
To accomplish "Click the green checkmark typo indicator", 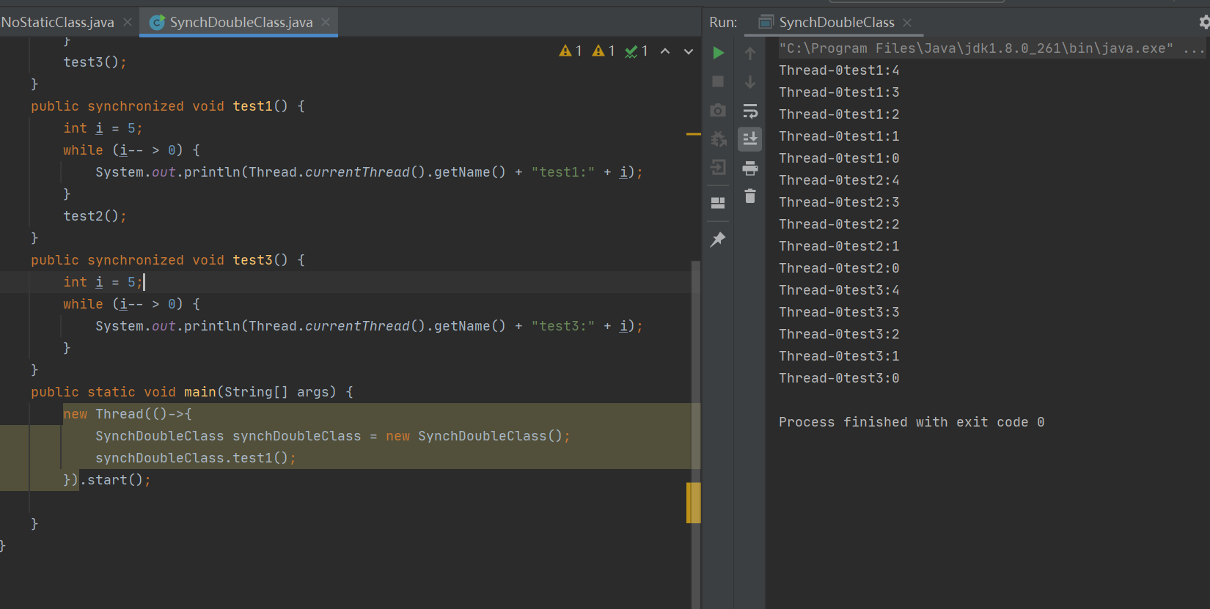I will pos(637,51).
